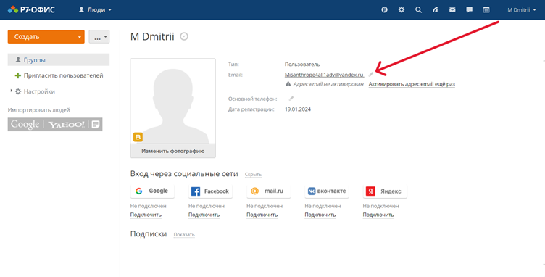Open the mail envelope icon
Viewport: 545px width, 277px height.
tap(452, 9)
